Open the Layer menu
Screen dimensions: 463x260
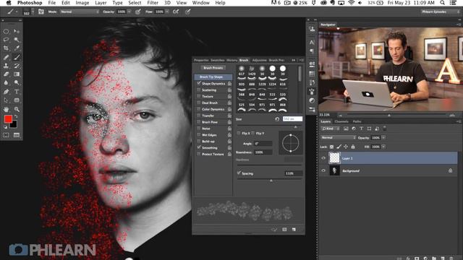[101, 3]
